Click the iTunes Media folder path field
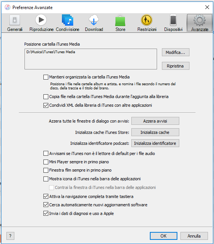 [x=91, y=59]
